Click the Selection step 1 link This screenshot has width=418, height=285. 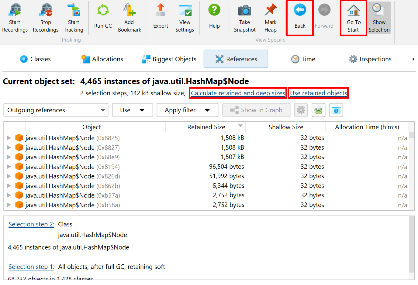pos(31,267)
